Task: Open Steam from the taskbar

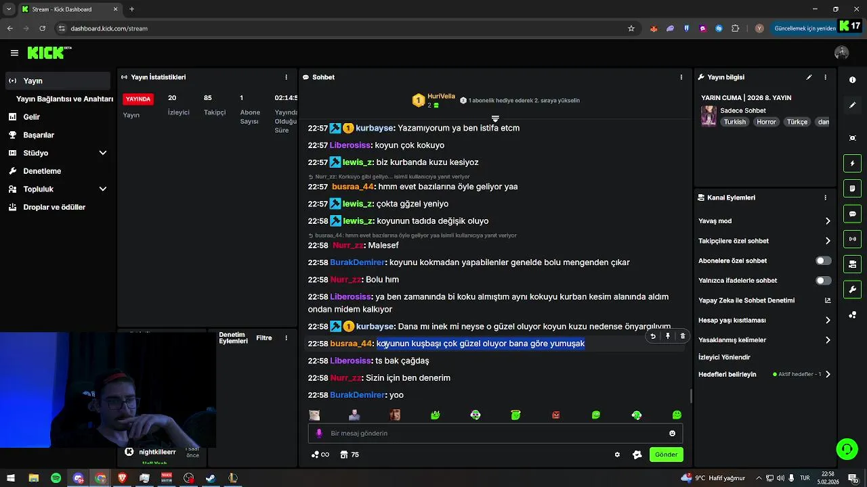Action: pos(211,478)
